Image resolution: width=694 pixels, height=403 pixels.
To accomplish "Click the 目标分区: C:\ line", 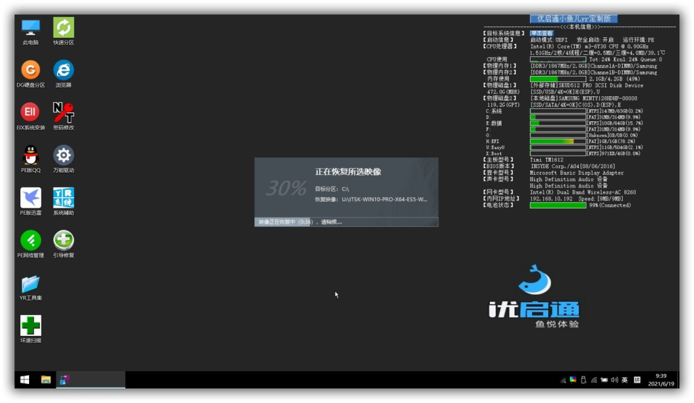I will point(332,189).
